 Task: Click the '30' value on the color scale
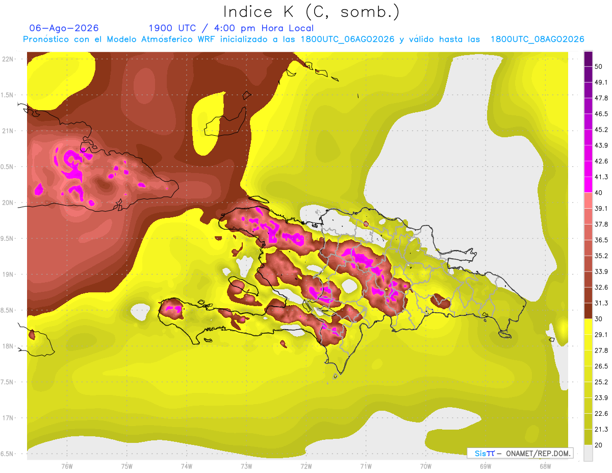[x=598, y=319]
